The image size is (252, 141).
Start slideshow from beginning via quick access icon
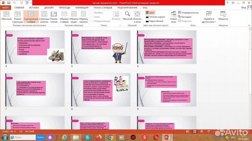(27, 3)
